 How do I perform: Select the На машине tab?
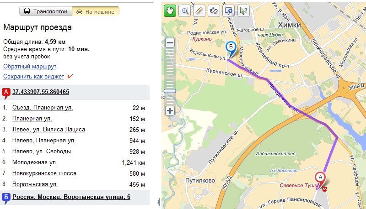96,11
